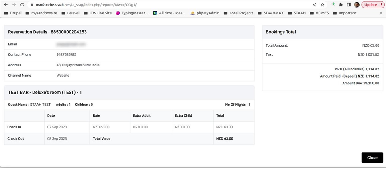Bookmark this page with the star icon
This screenshot has height=169, width=386.
[x=322, y=5]
